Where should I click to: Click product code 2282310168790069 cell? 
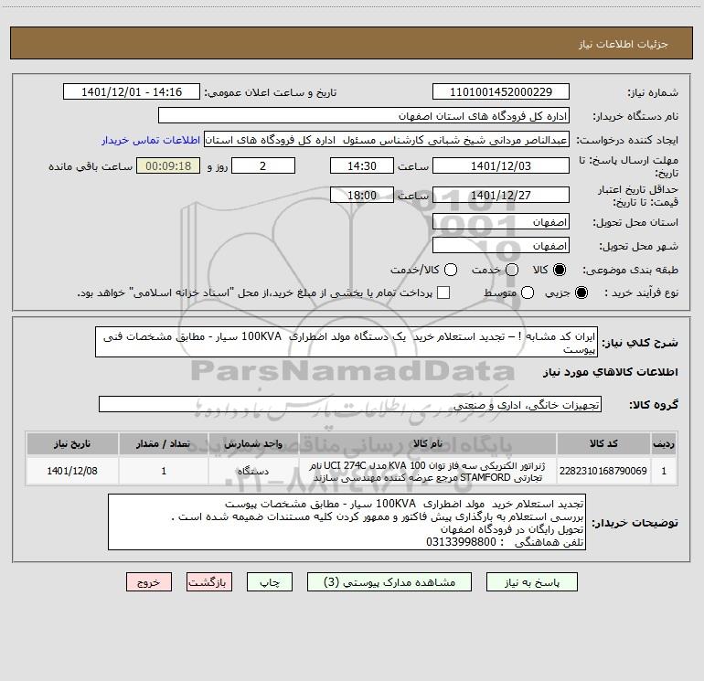coord(603,471)
